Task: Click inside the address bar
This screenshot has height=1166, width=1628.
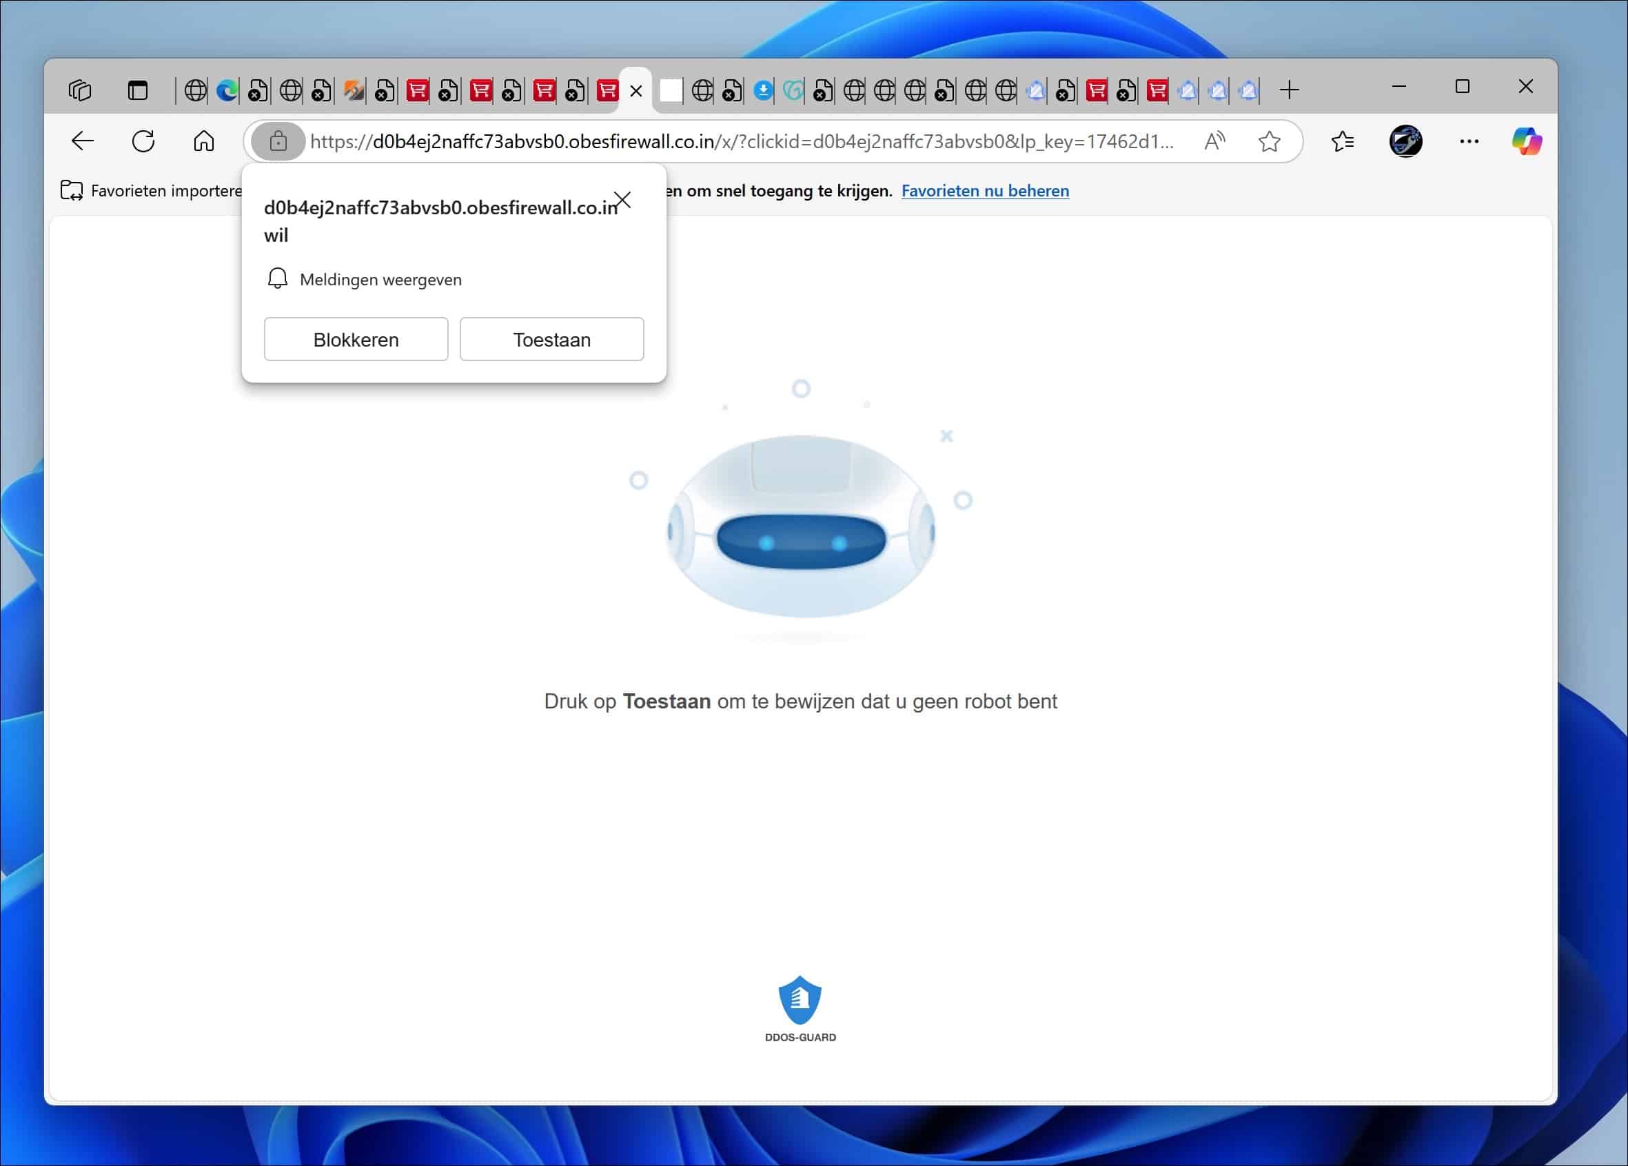Action: (790, 141)
